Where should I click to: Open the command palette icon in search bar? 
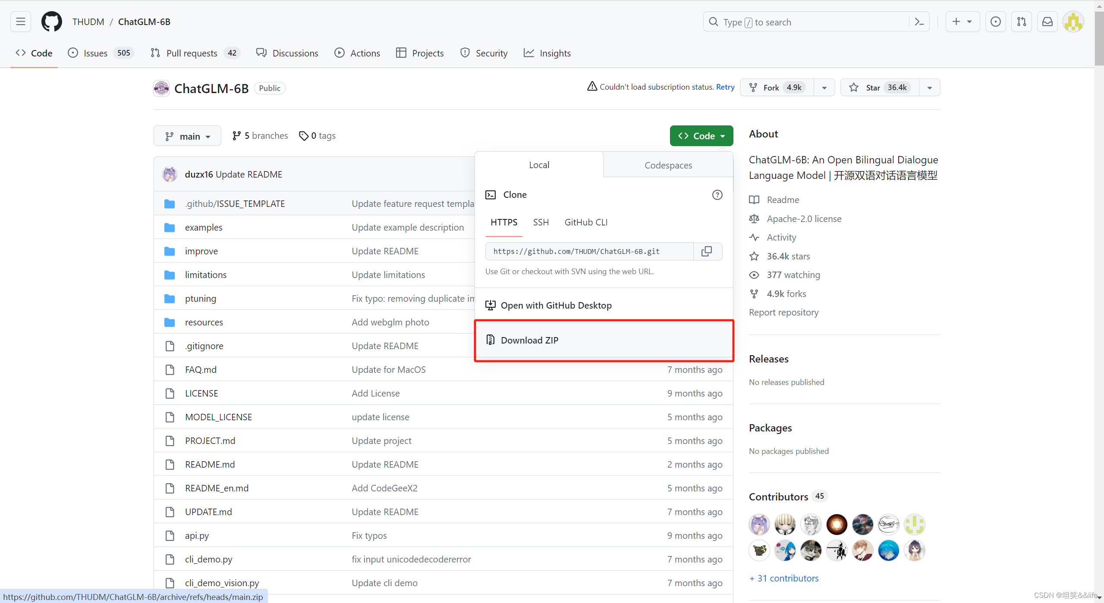919,22
